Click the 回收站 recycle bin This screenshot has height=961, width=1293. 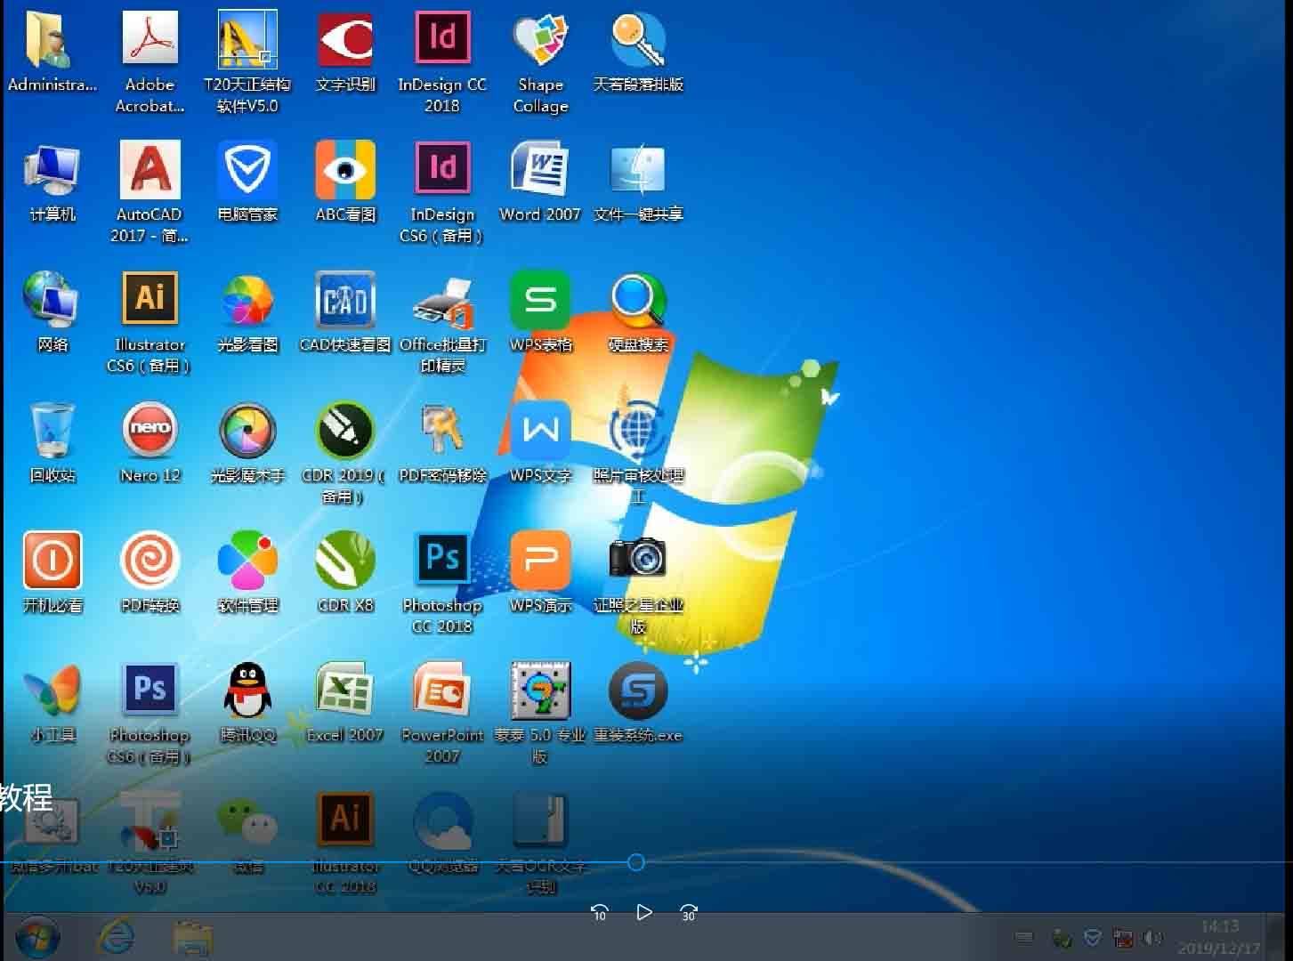(x=52, y=431)
